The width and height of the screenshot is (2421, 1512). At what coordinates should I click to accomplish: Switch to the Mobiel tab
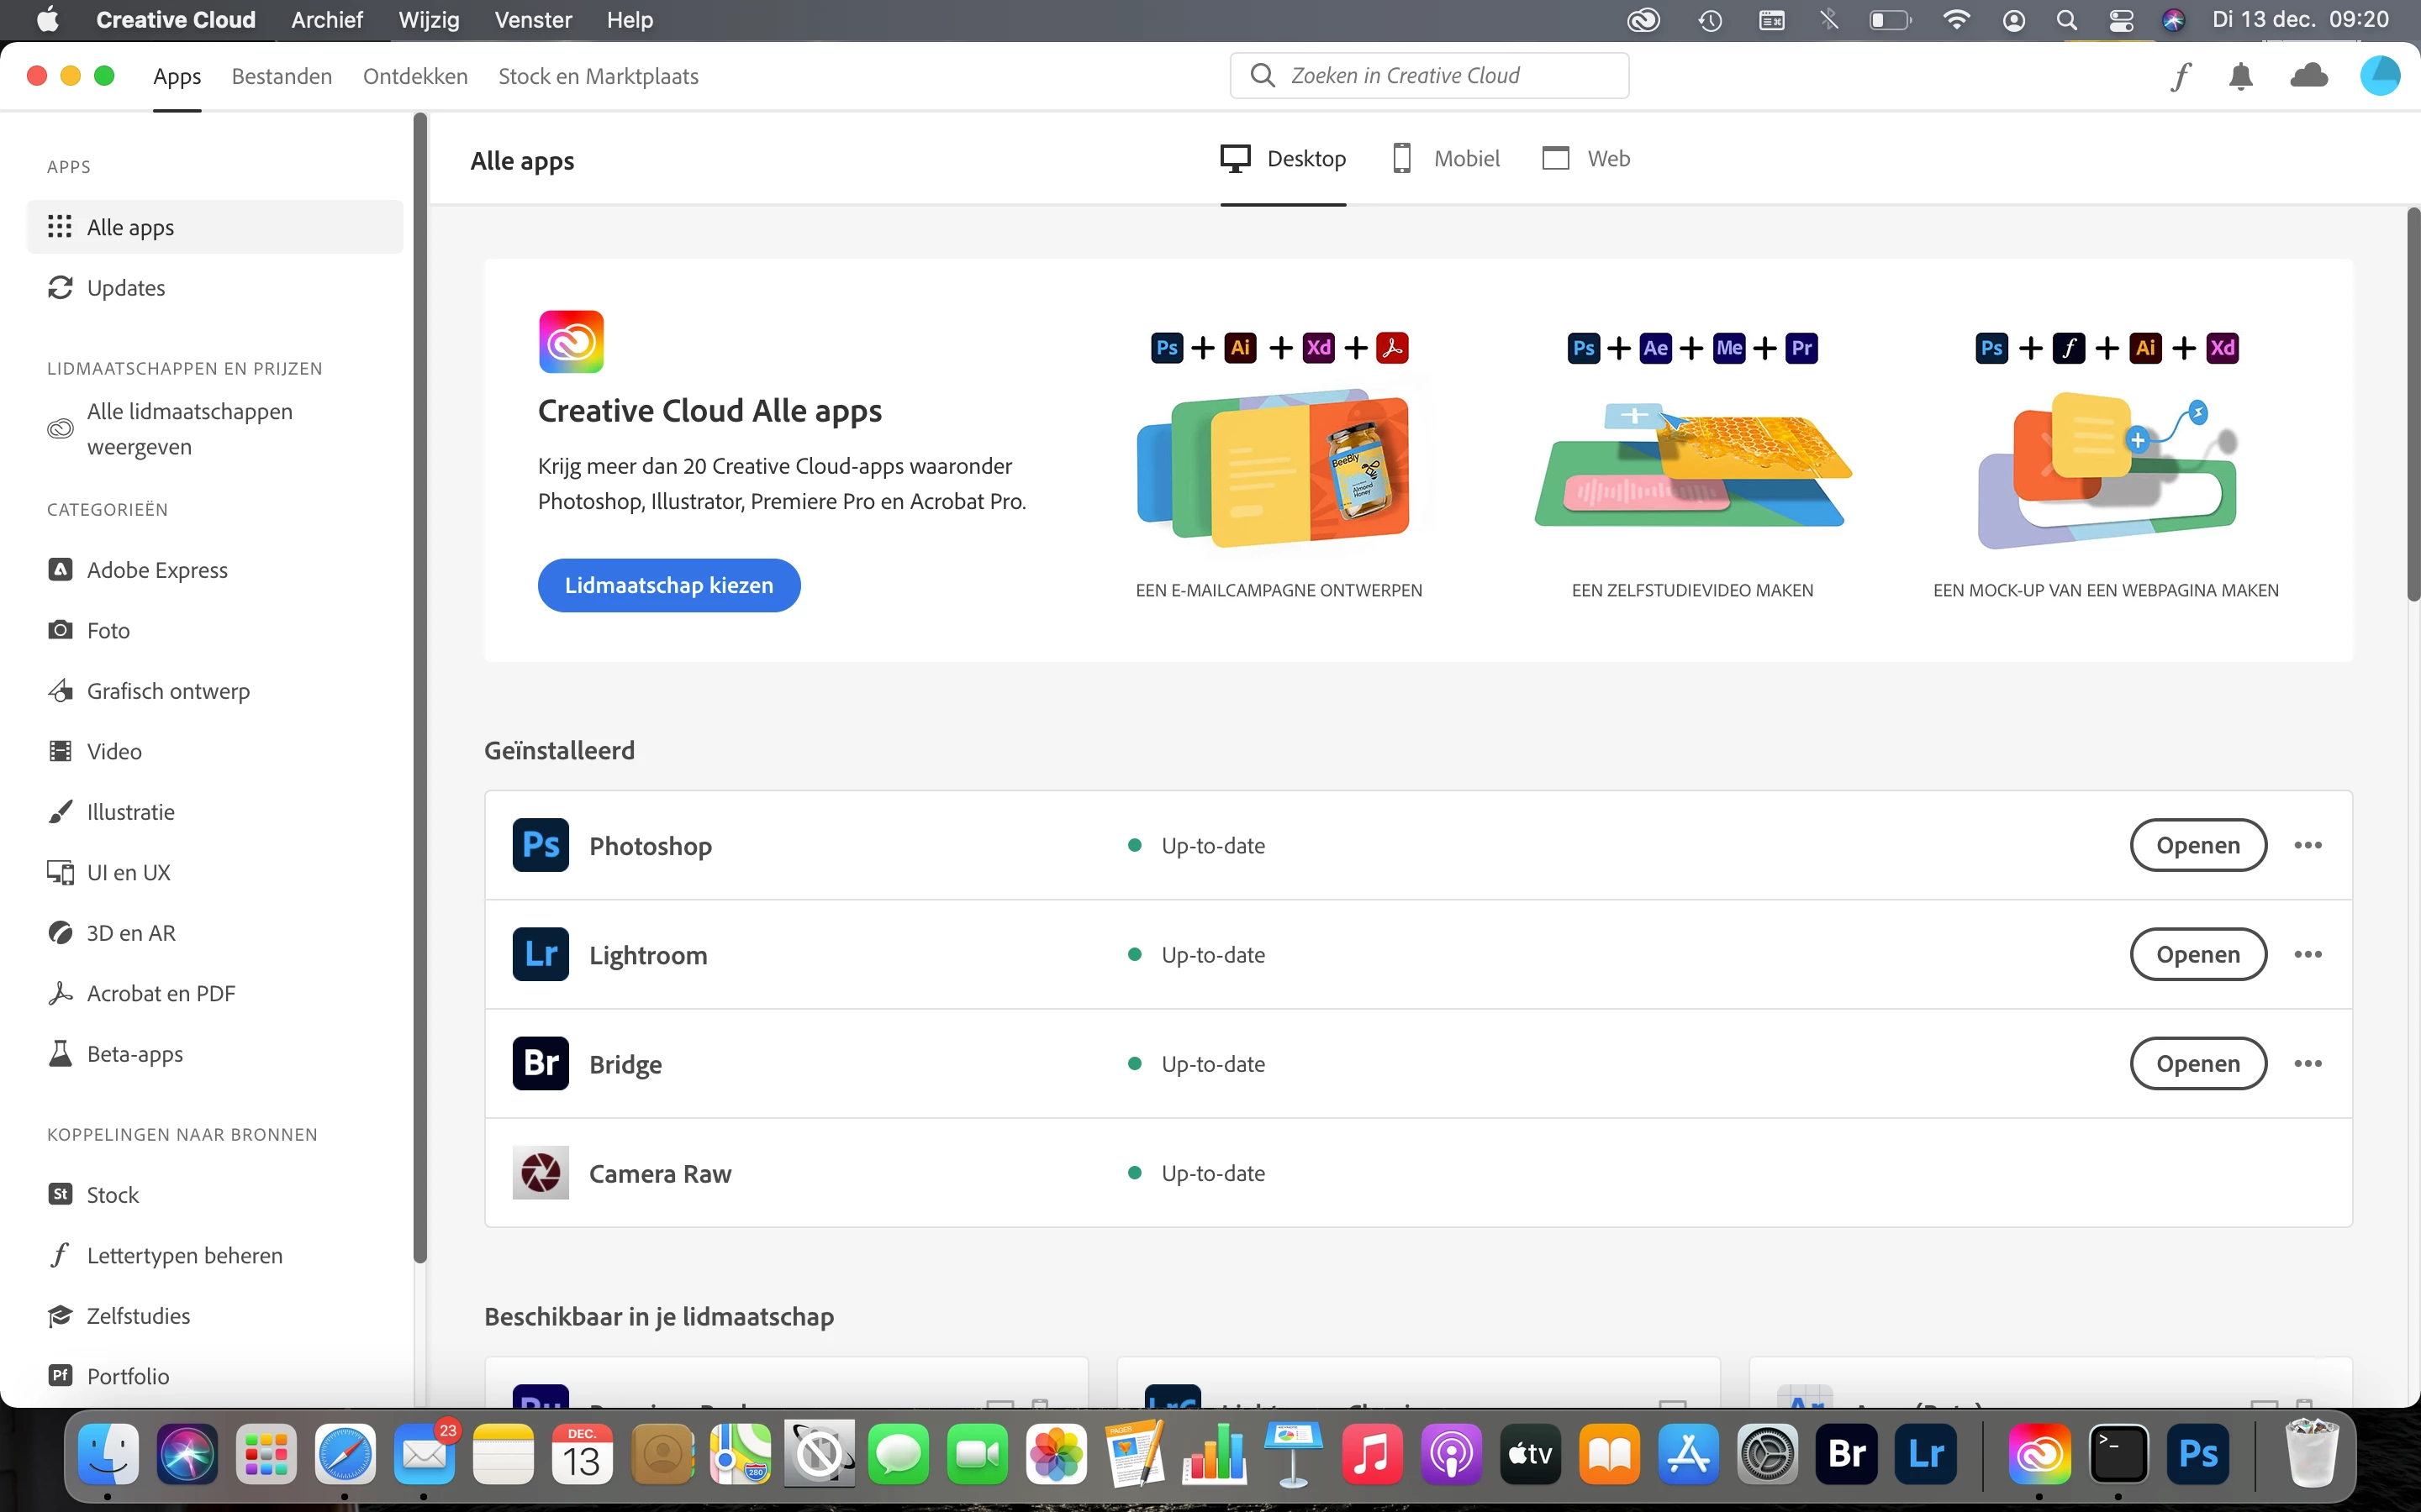[1446, 158]
